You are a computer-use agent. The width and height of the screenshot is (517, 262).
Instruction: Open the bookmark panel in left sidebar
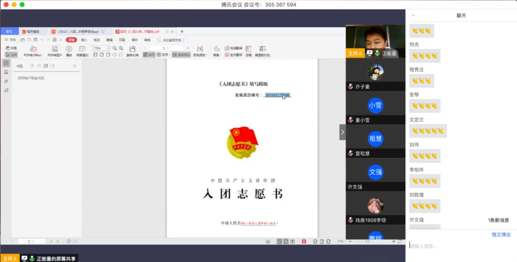tap(6, 63)
